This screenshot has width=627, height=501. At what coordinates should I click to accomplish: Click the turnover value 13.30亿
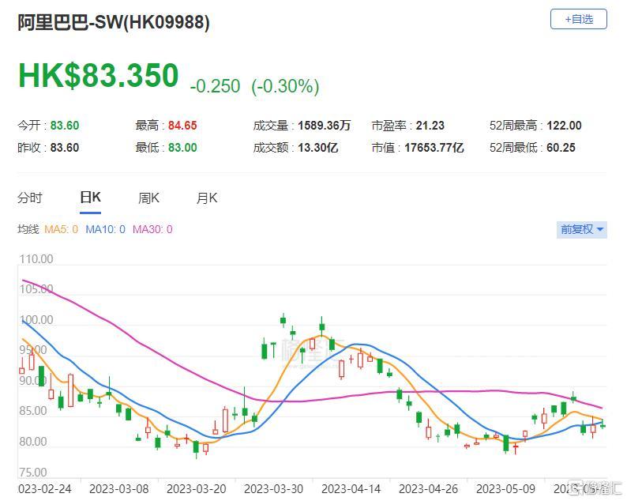[318, 148]
